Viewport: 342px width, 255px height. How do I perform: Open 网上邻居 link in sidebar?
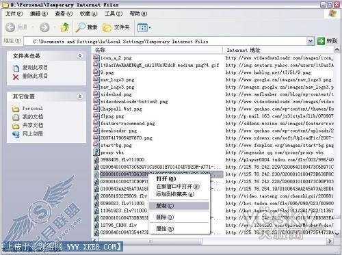[33, 134]
